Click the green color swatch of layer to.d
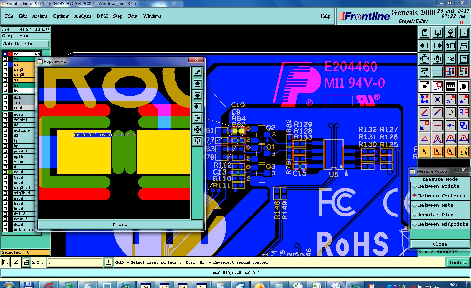The height and width of the screenshot is (288, 471). (x=10, y=172)
